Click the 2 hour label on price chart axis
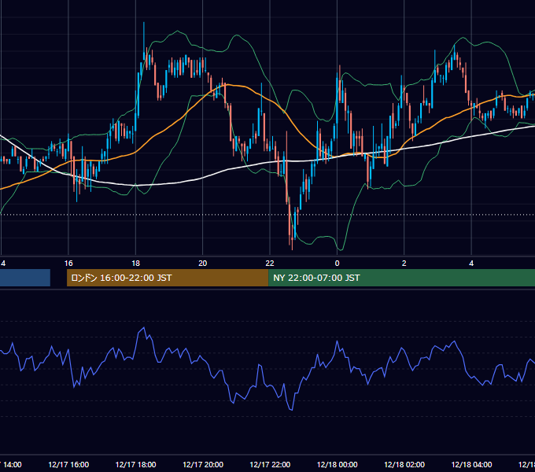The image size is (535, 472). [404, 264]
